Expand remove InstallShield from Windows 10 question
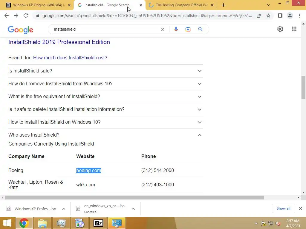This screenshot has width=306, height=229. tap(105, 84)
